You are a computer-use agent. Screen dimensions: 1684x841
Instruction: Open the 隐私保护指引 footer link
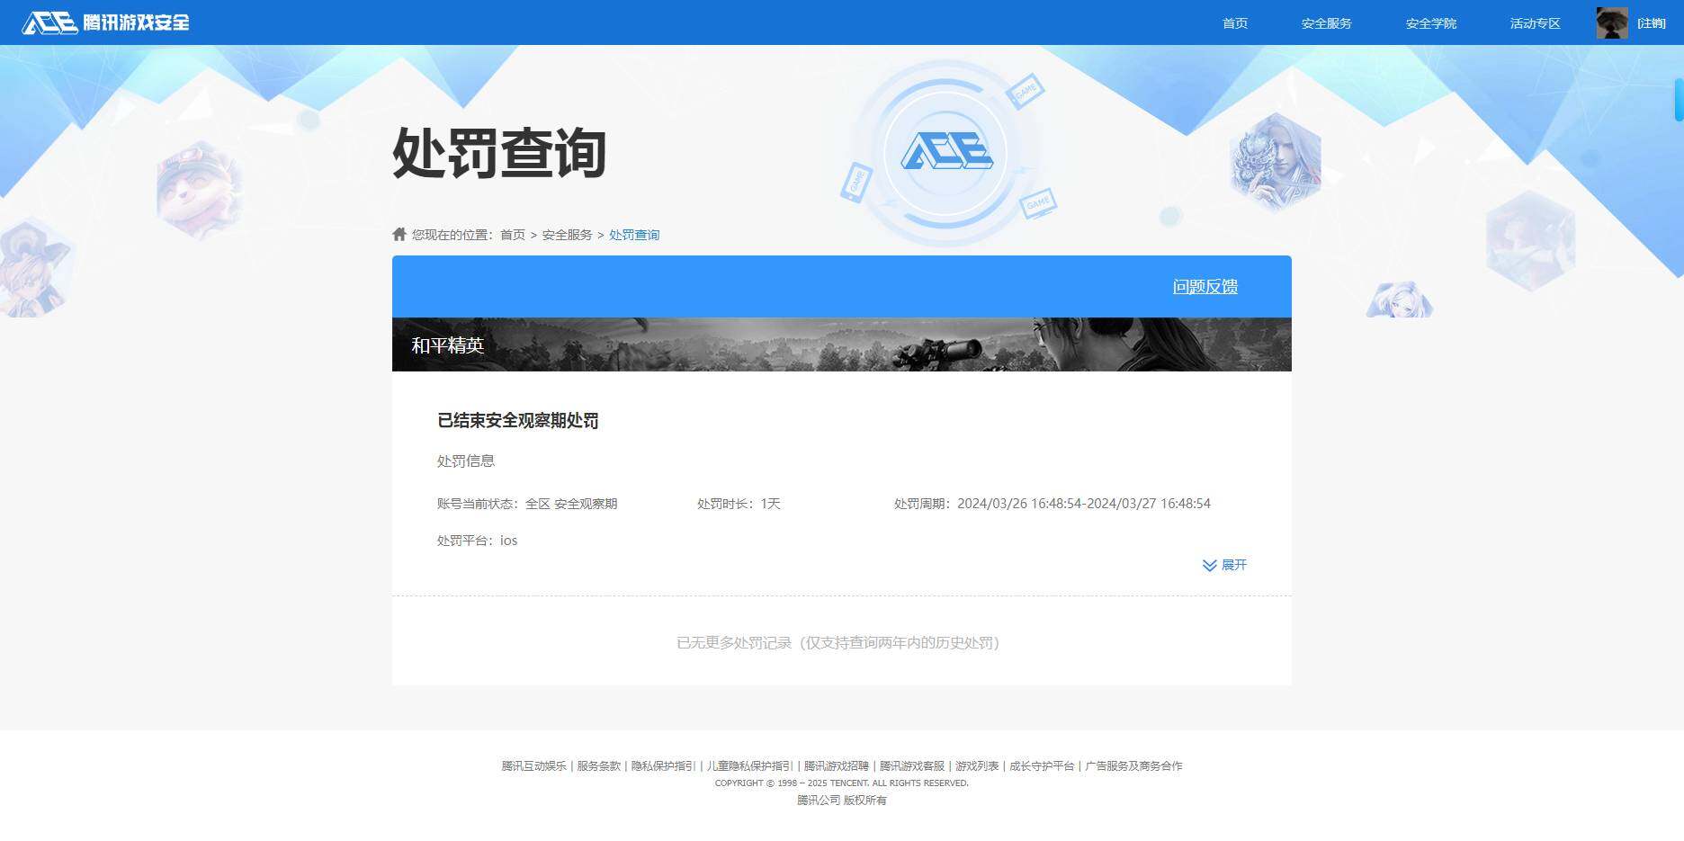(664, 766)
